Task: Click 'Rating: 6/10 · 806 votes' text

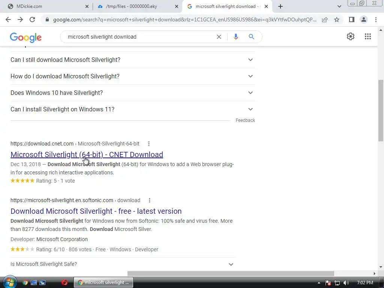Action: [x=64, y=249]
